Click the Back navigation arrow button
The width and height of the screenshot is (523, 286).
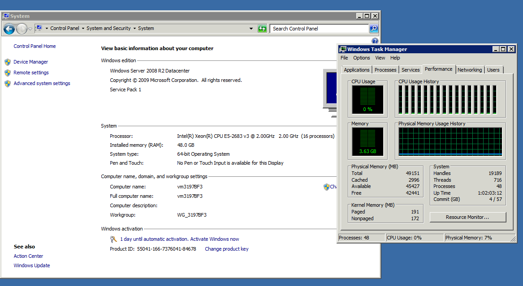point(9,29)
